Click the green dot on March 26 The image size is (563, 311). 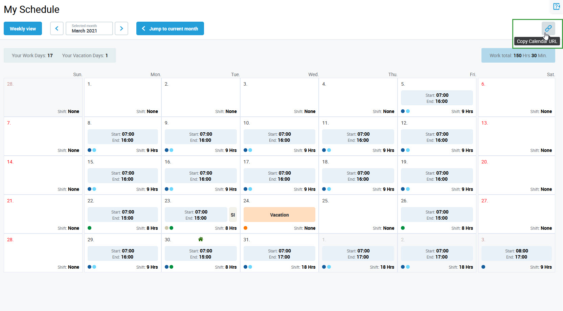403,228
